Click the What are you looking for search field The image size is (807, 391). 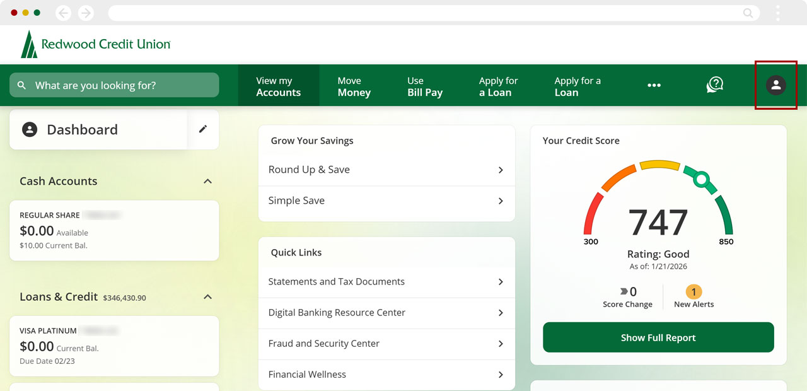click(113, 85)
